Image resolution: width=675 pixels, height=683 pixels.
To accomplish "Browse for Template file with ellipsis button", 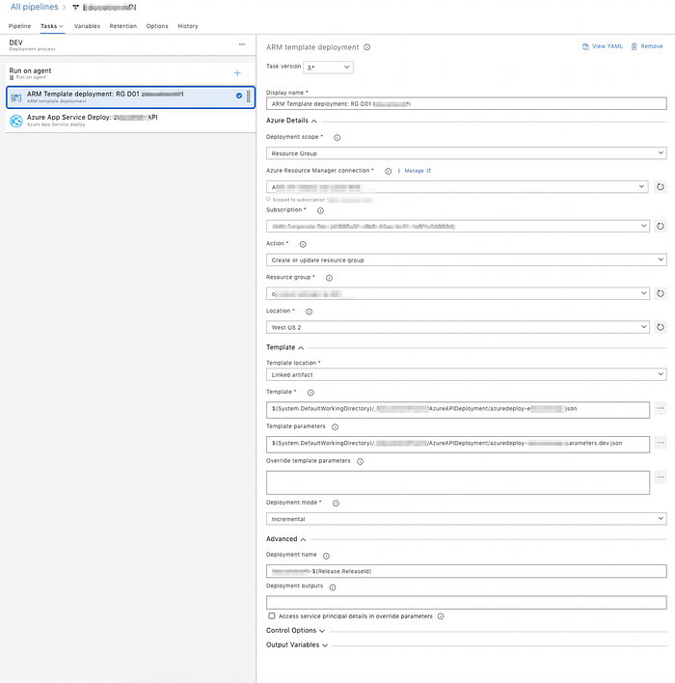I will click(661, 409).
